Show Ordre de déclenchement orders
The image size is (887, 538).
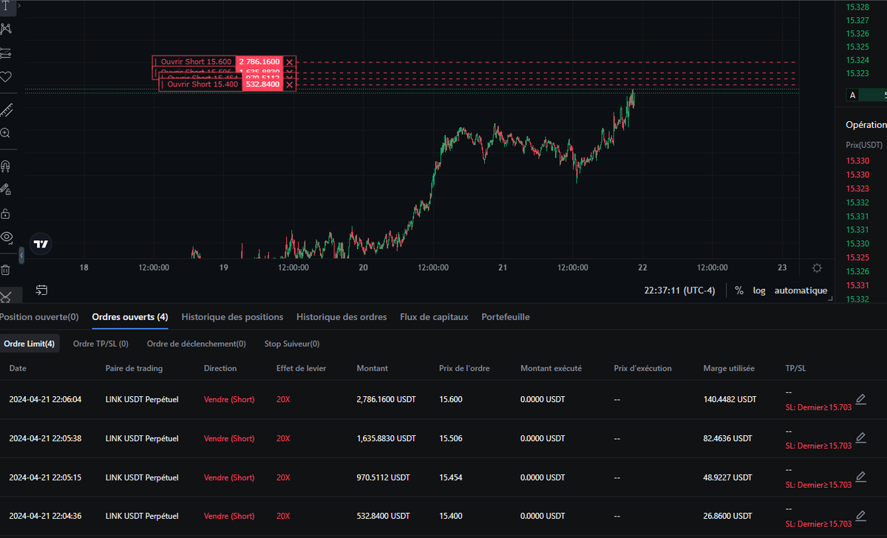pos(197,344)
